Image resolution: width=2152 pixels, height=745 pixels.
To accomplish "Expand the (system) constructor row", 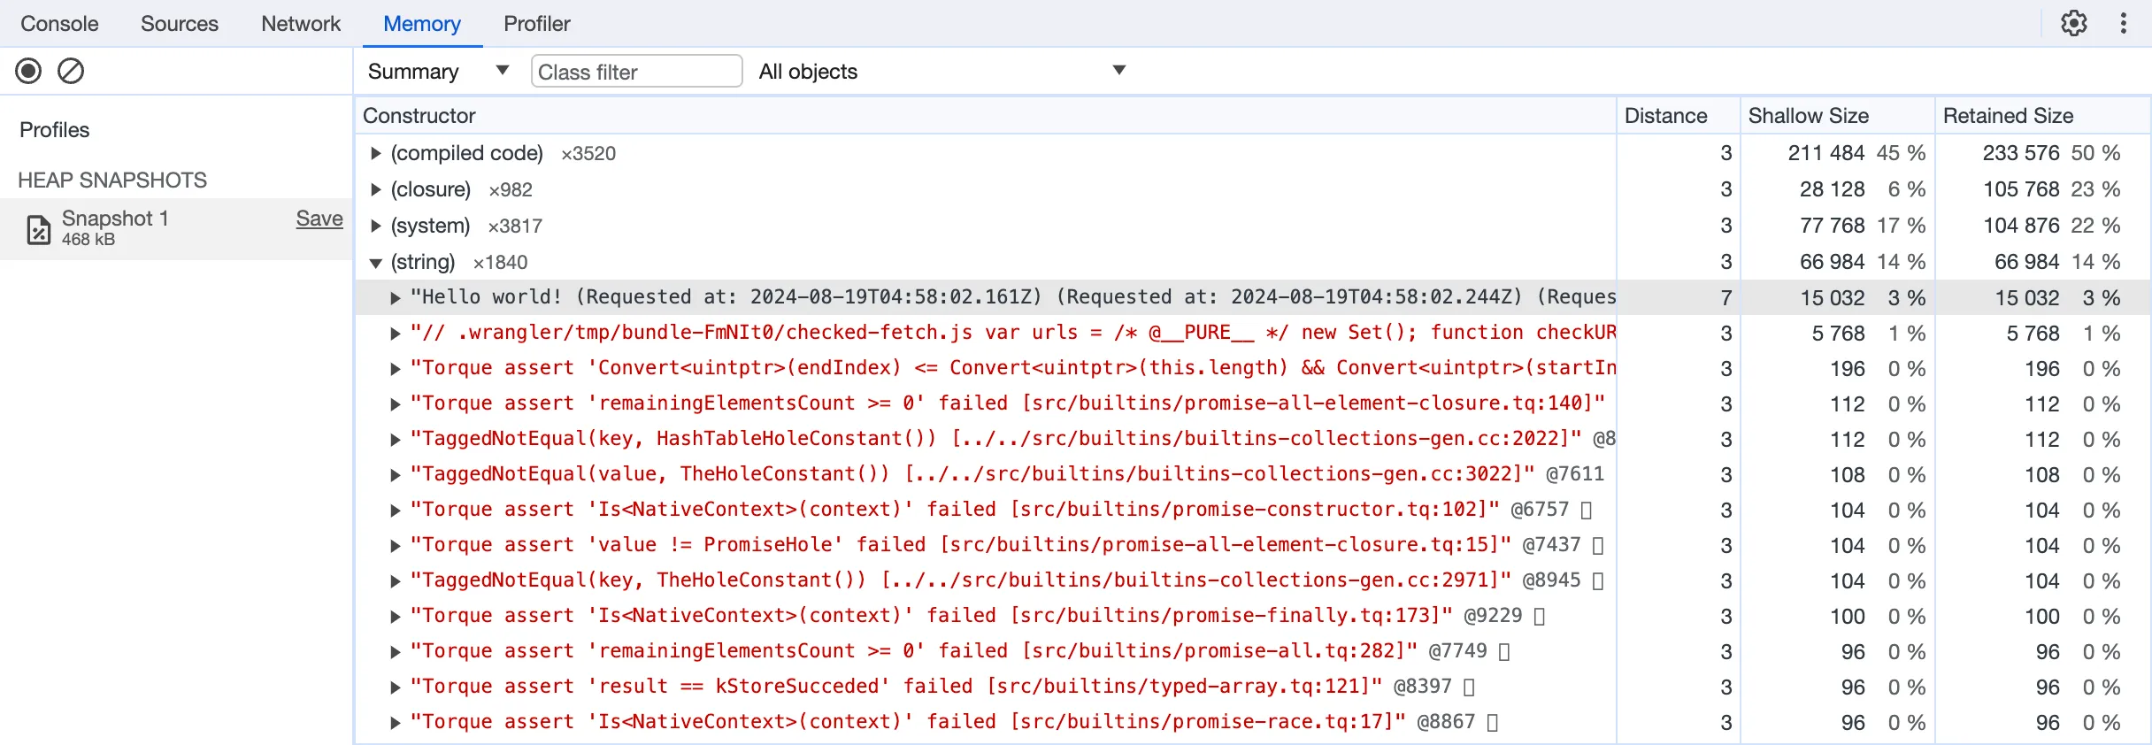I will [x=376, y=226].
